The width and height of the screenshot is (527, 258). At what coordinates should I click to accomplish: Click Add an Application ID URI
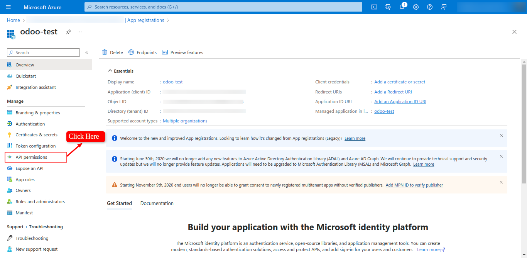click(400, 102)
